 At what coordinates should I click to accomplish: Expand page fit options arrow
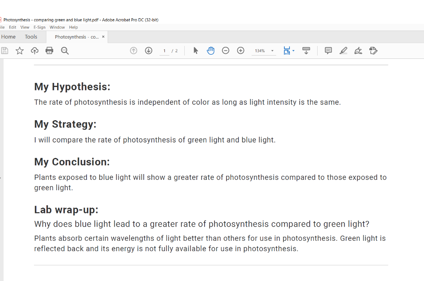[x=294, y=51]
